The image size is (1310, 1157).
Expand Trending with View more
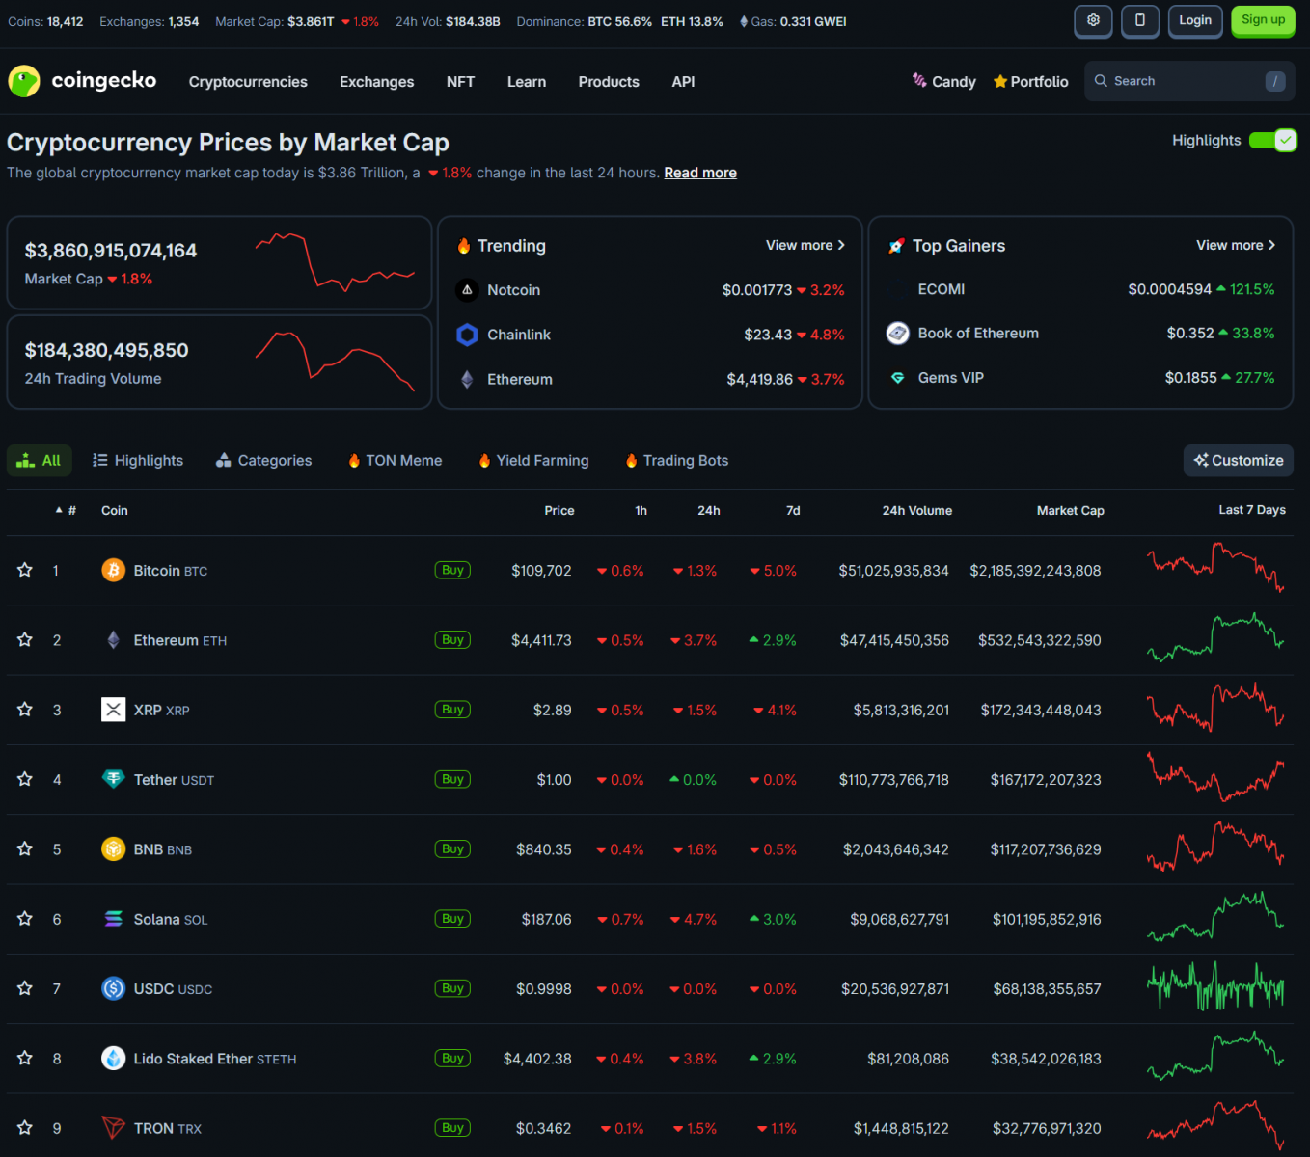click(x=805, y=246)
